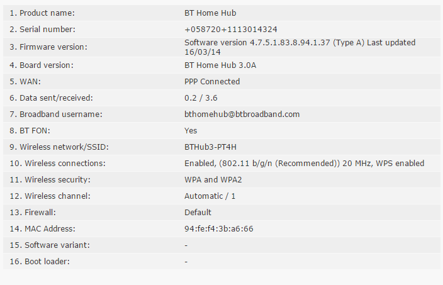Click the Automatic / 1 channel value

[x=210, y=196]
